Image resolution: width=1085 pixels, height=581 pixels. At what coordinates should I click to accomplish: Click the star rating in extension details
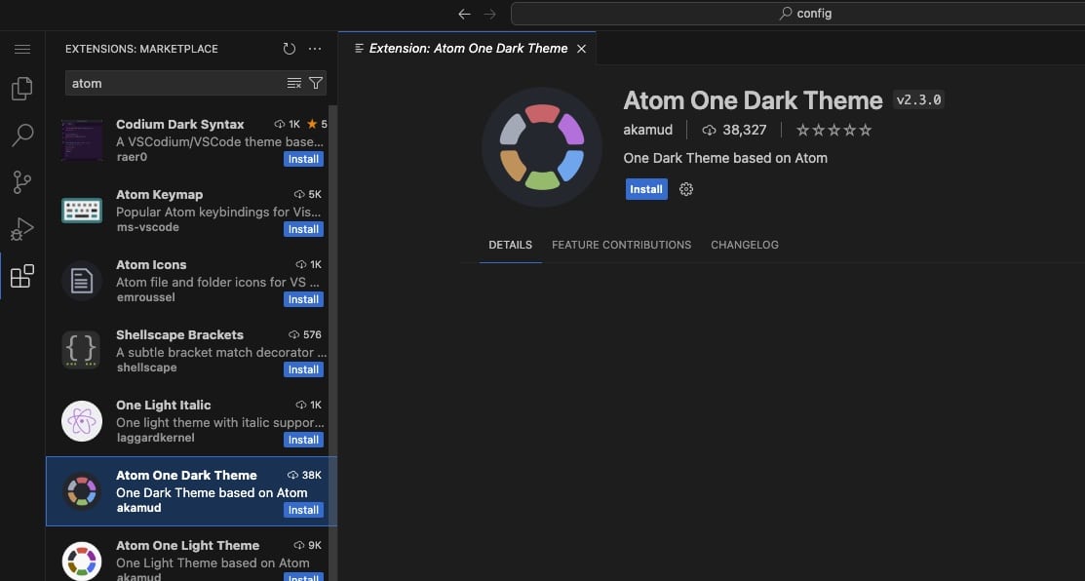tap(833, 130)
